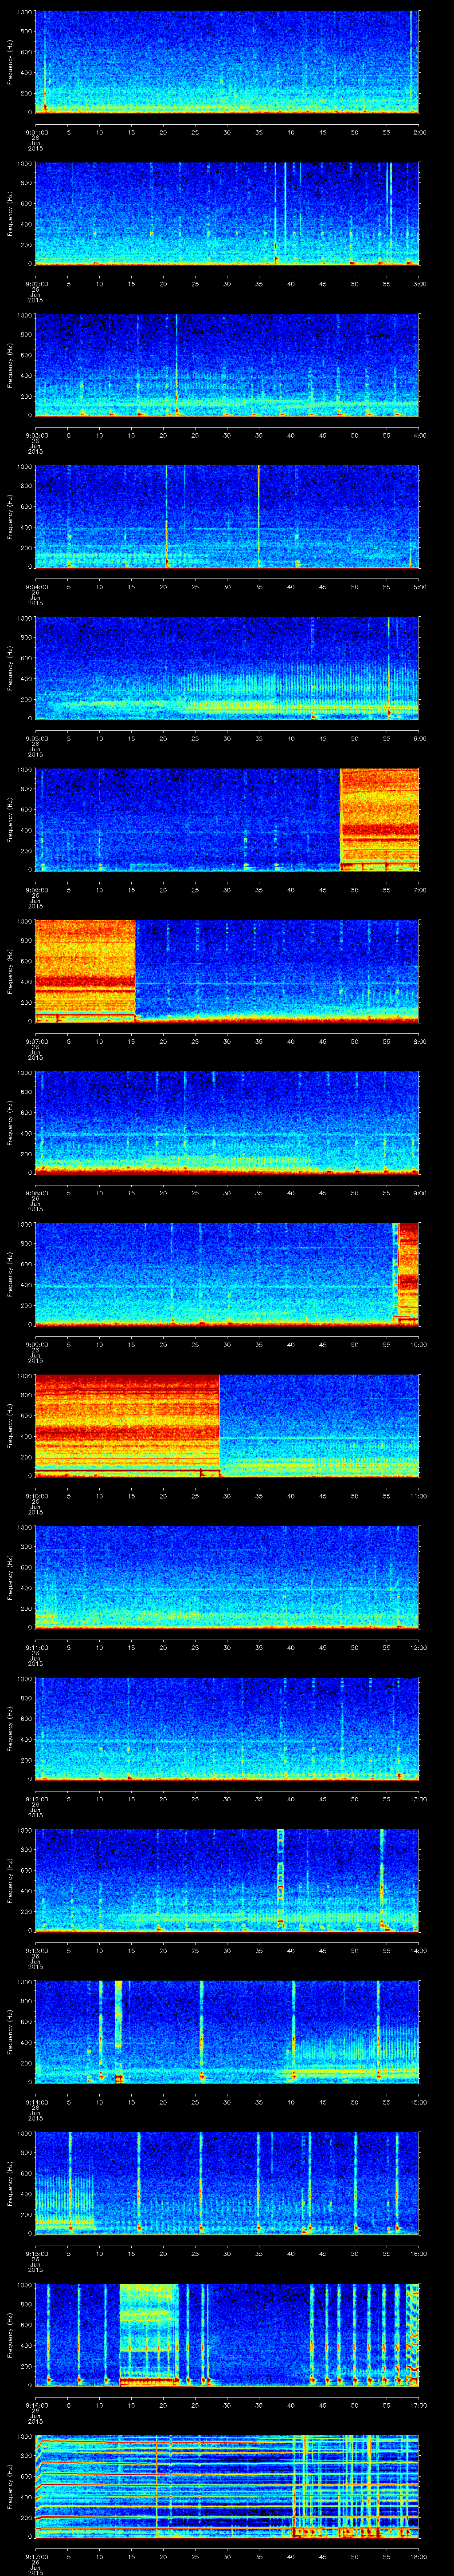This screenshot has height=2576, width=454.
Task: Select the '13:00' end time label
Action: coord(419,1799)
